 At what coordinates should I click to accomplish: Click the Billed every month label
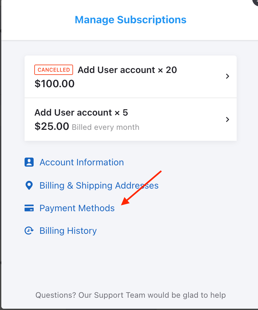[105, 127]
